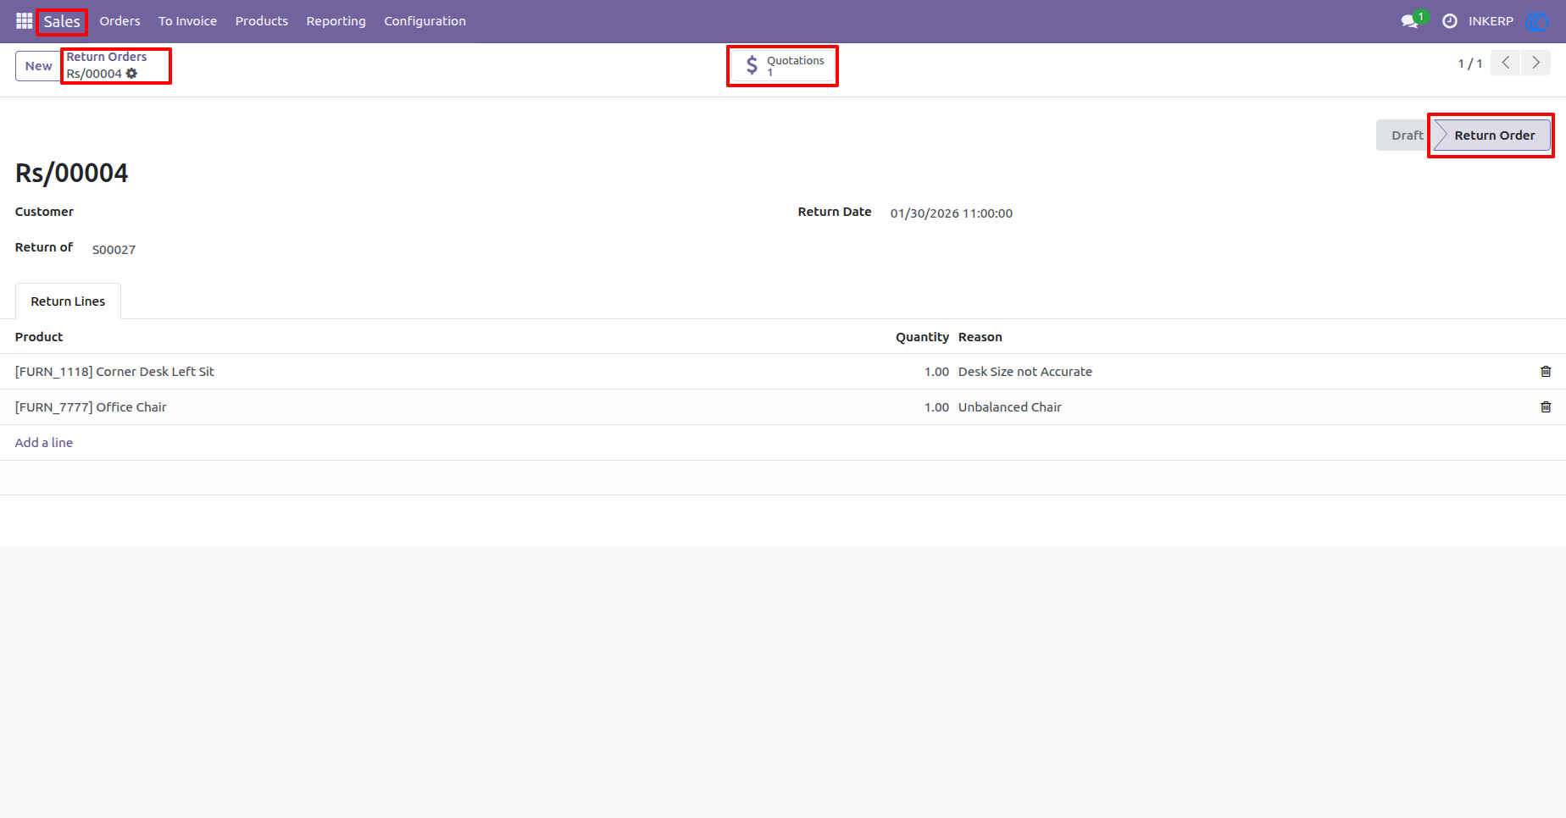
Task: Click the INKERP company name
Action: [x=1491, y=21]
